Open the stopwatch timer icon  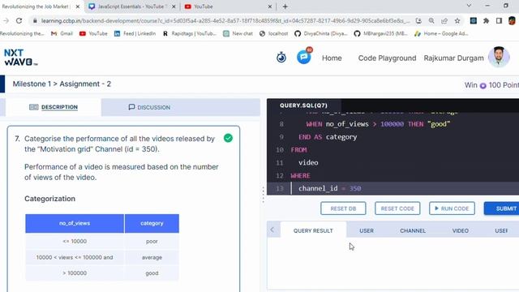click(x=281, y=58)
